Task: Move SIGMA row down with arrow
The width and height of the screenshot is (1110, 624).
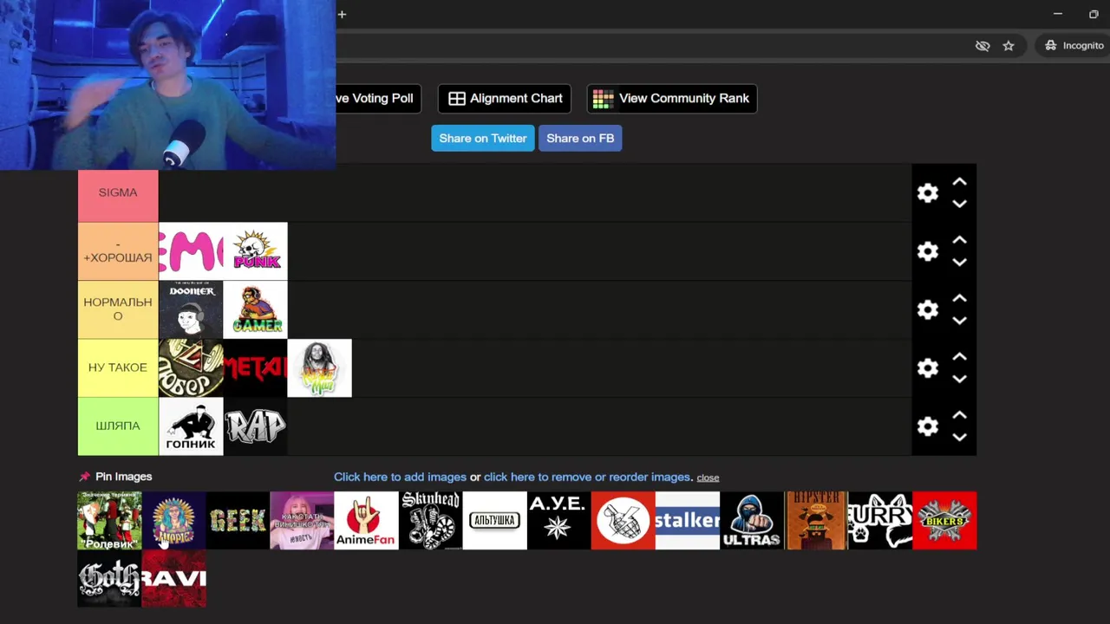Action: pos(959,204)
